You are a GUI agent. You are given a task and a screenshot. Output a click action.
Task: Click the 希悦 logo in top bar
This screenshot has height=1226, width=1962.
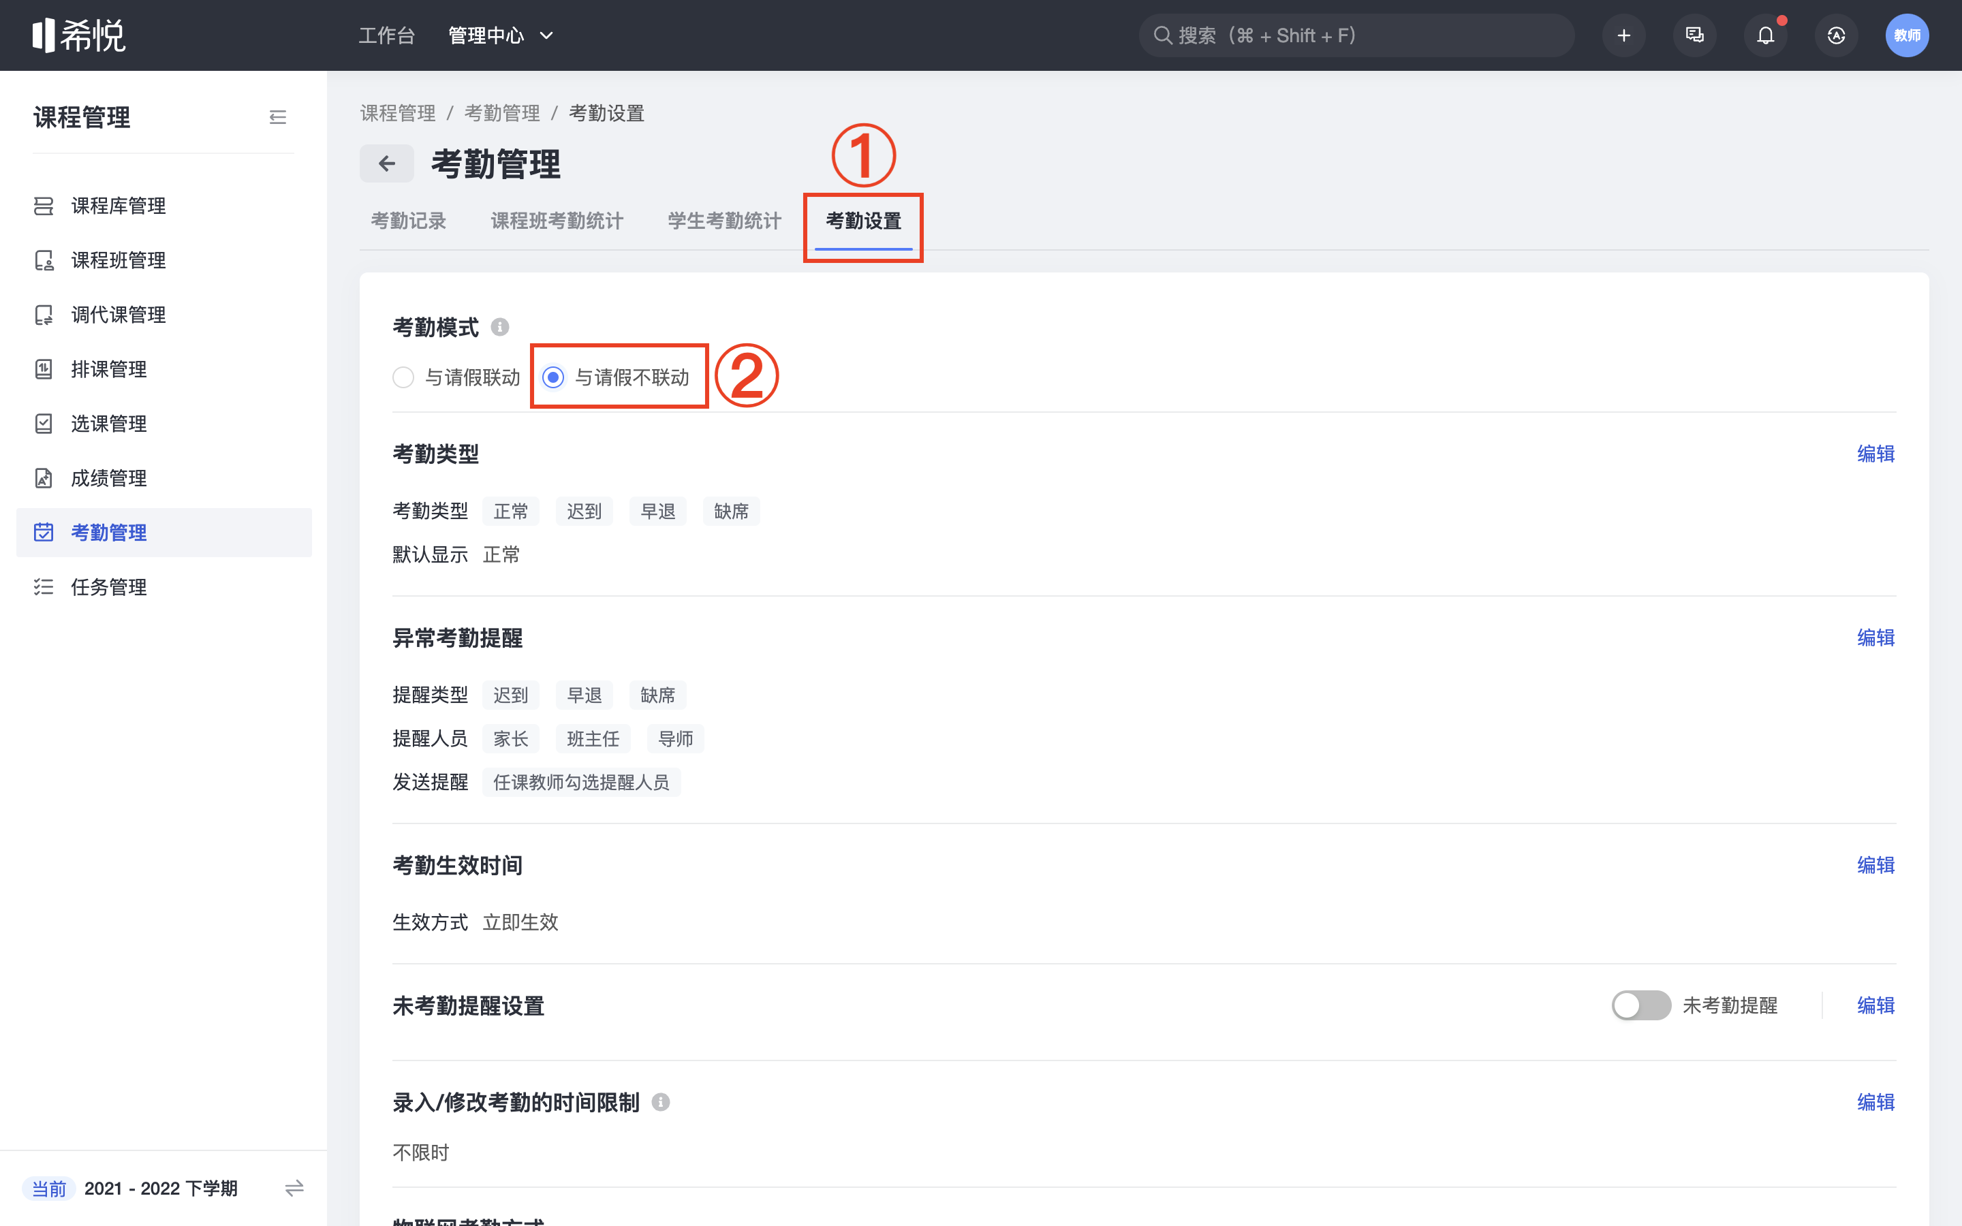click(78, 35)
